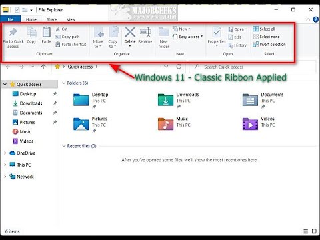Click the Delete X icon
Image resolution: width=320 pixels, height=240 pixels.
130,32
